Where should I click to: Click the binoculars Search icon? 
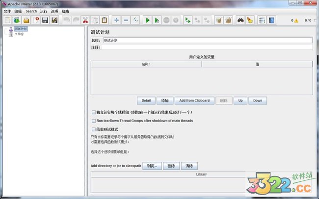[x=240, y=20]
